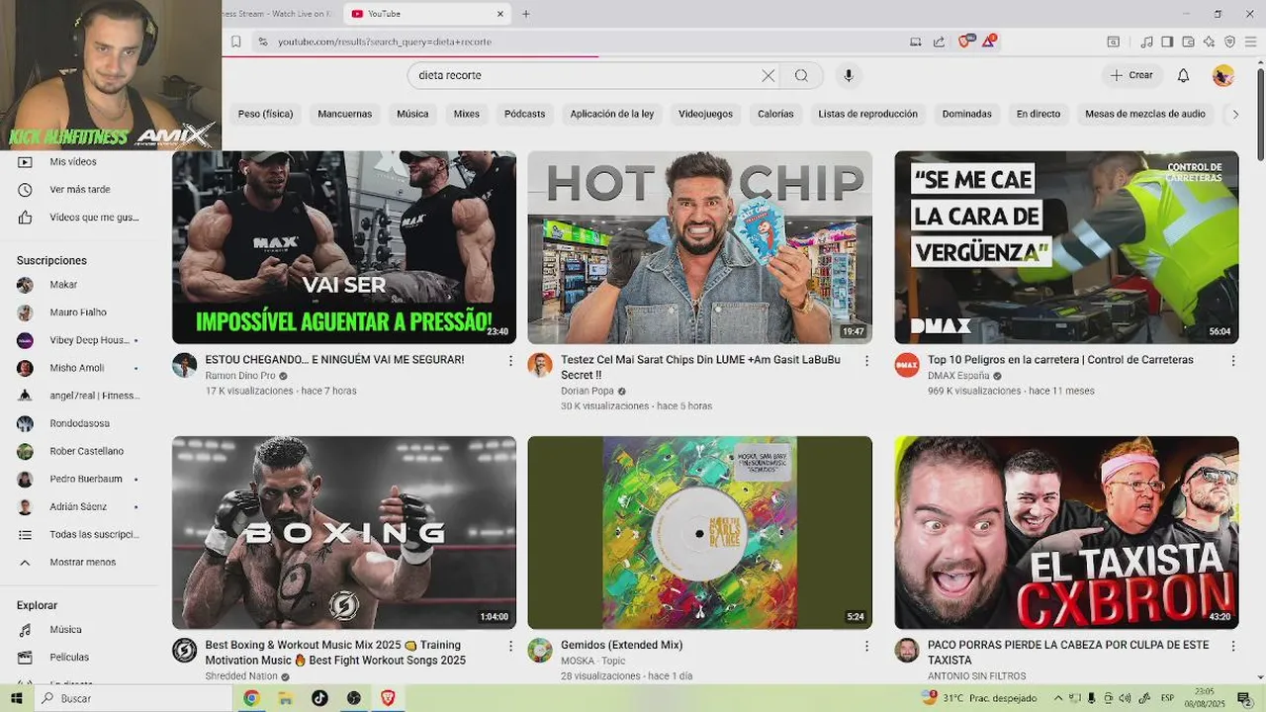Open 'EL TAXISTA CXBRON' video thumbnail
1266x712 pixels.
pos(1066,533)
